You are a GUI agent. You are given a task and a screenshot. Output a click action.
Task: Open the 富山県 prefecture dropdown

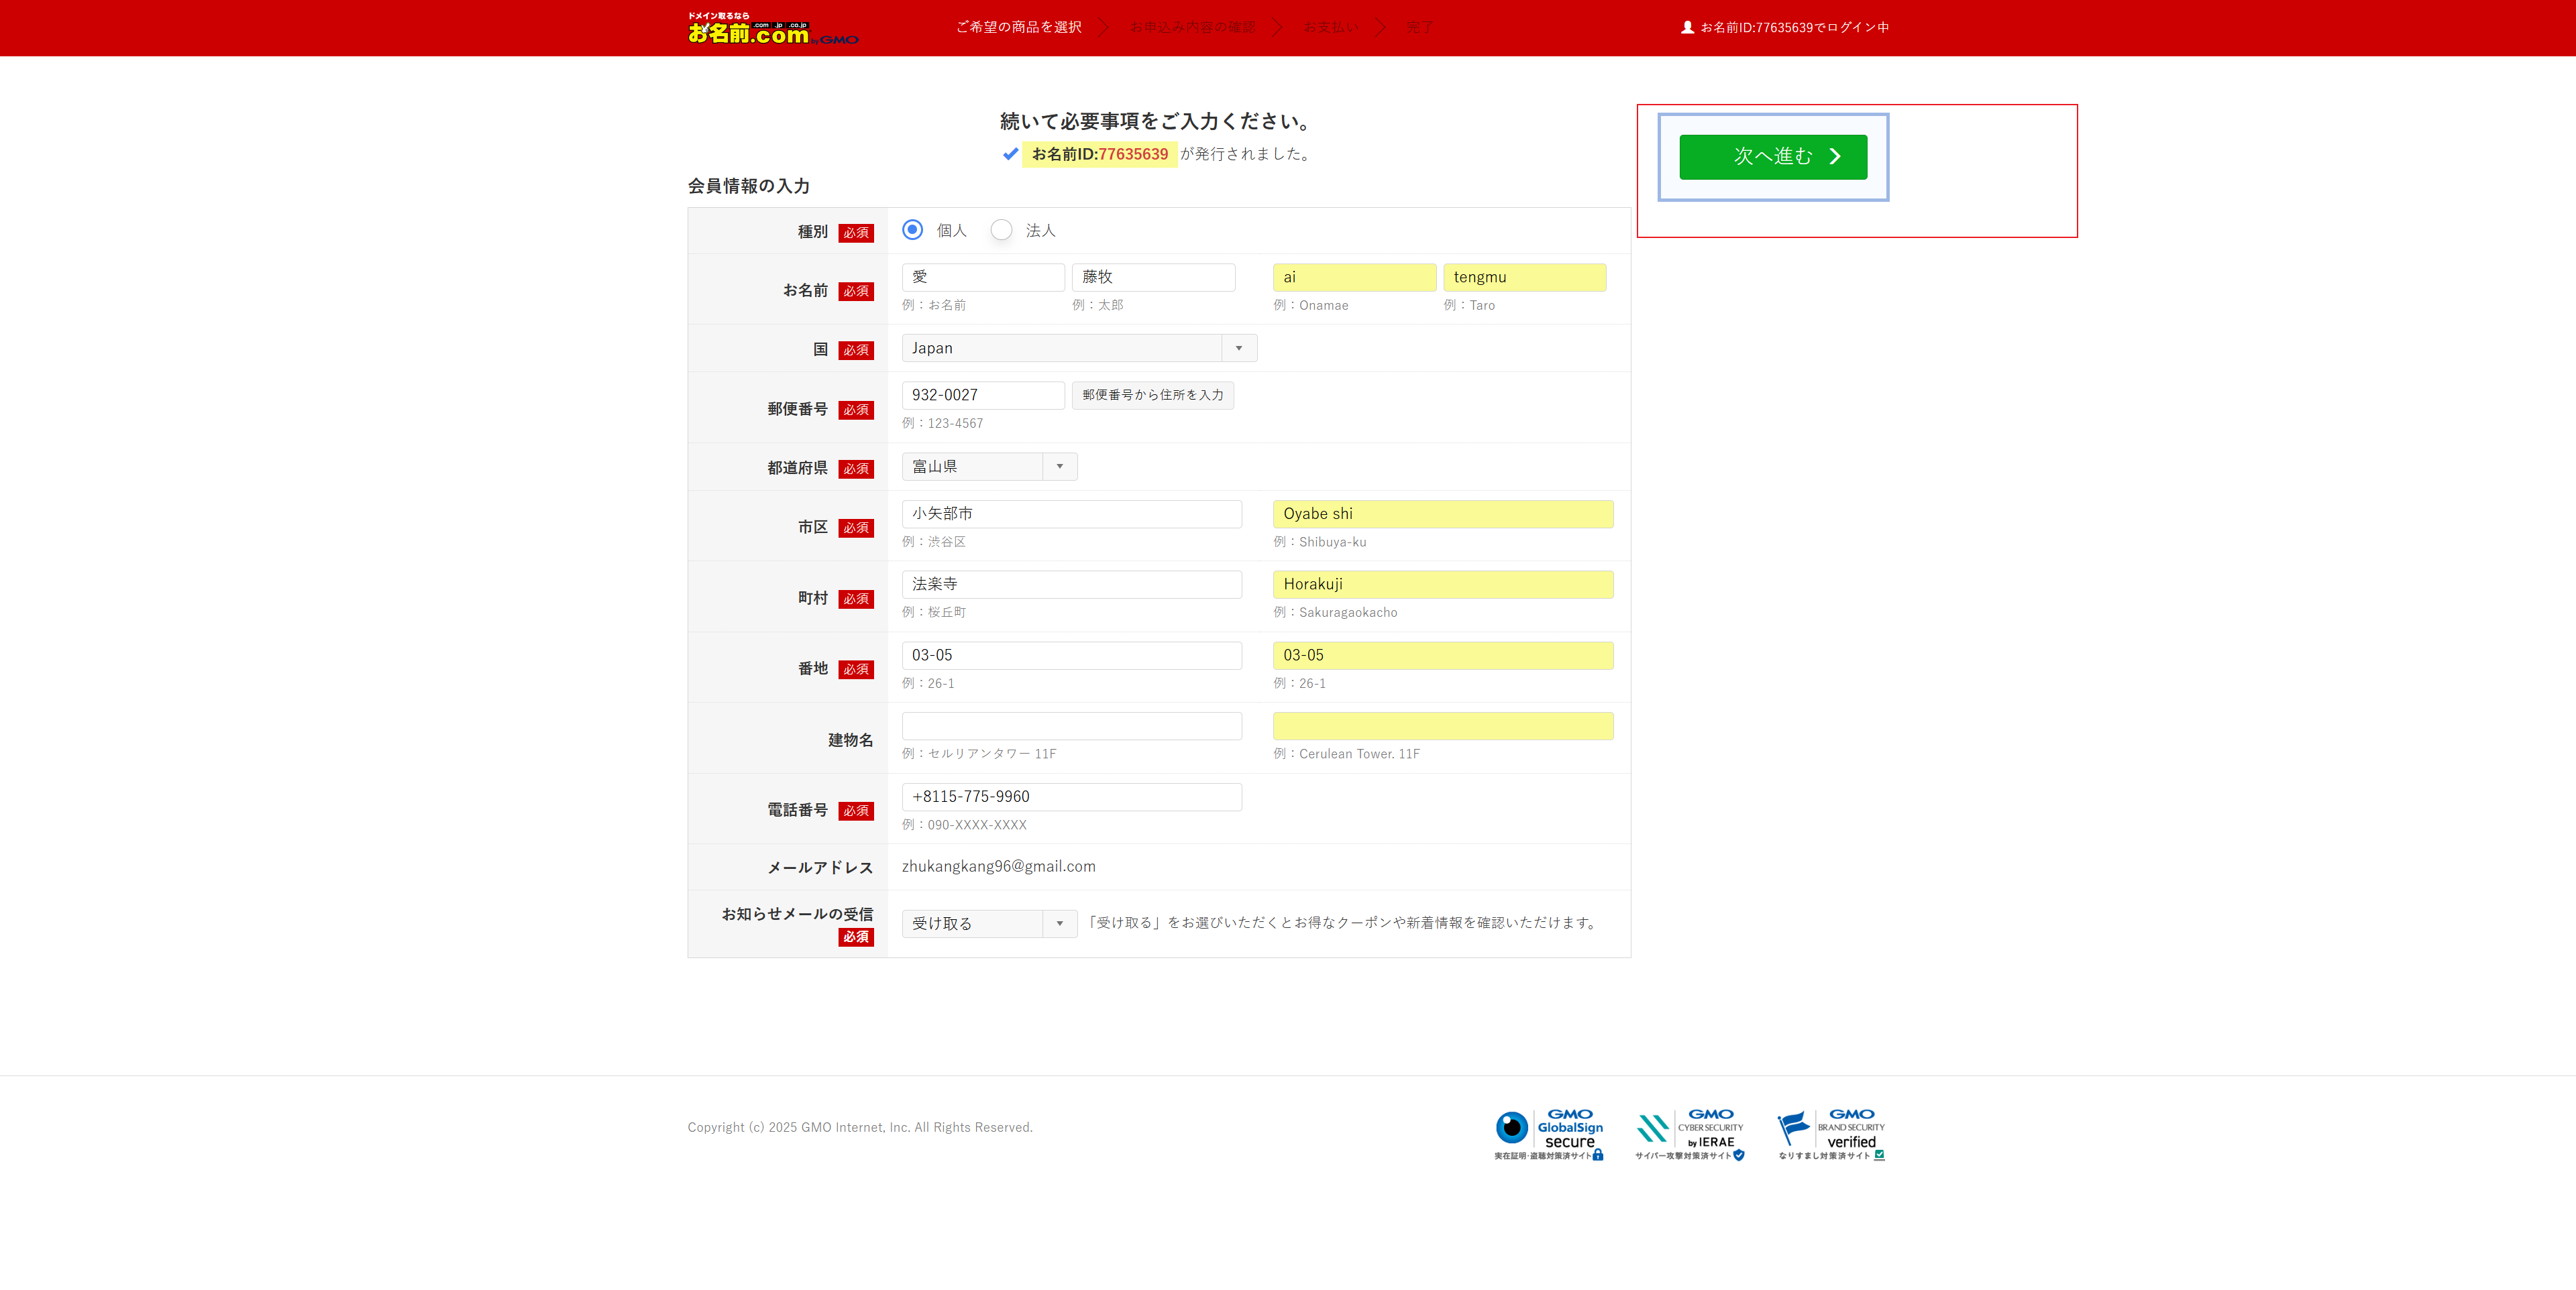(989, 467)
